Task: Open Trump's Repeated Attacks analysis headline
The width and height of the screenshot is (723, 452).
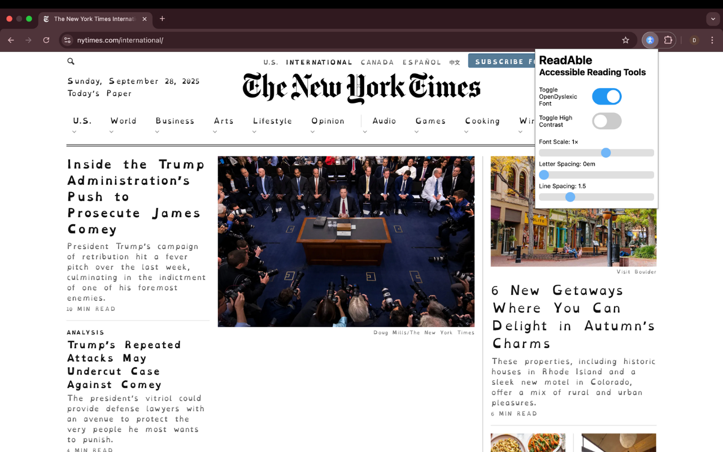Action: pos(124,364)
